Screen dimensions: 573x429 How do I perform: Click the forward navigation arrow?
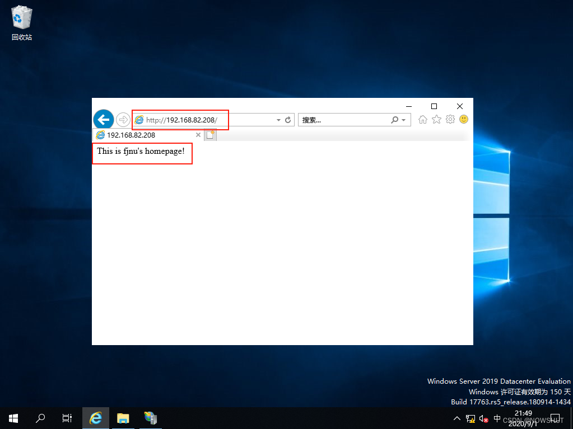(123, 120)
